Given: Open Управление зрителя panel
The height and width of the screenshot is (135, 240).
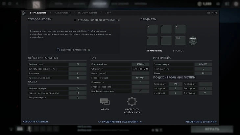Looking at the screenshot, I should coord(201,122).
